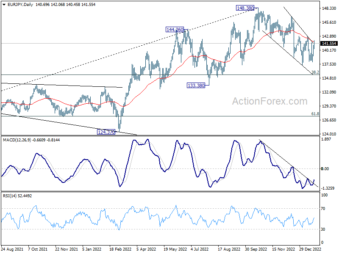Select the 133.380 price label
Image resolution: width=339 pixels, height=254 pixels.
tap(196, 86)
